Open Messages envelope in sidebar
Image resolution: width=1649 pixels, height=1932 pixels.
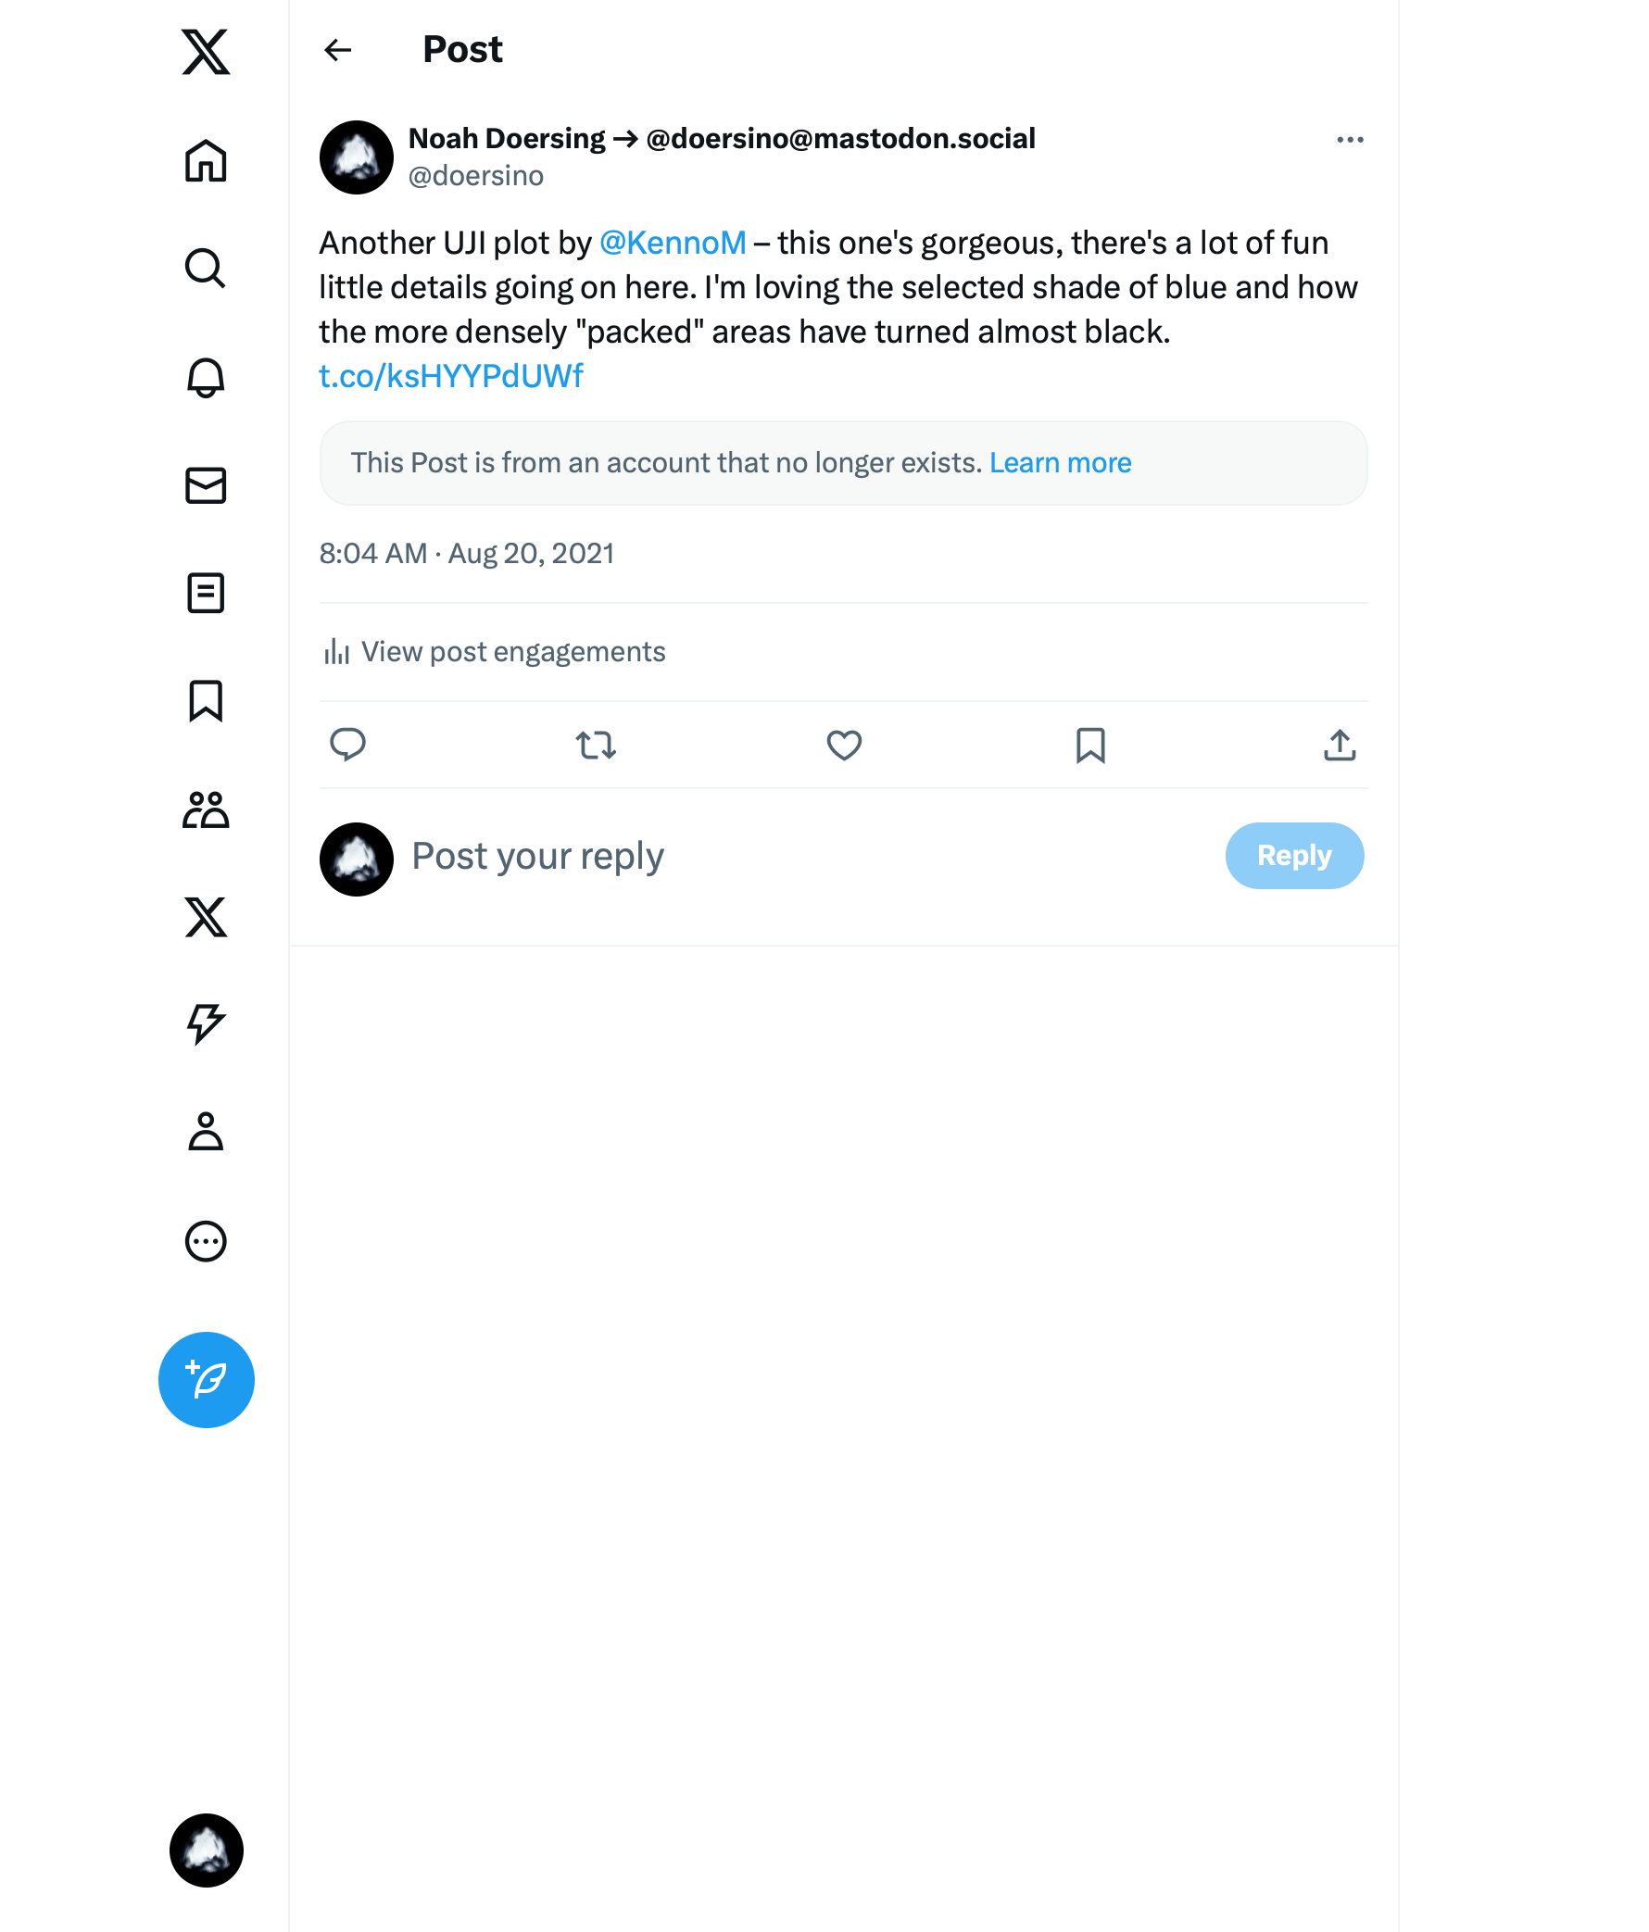pyautogui.click(x=205, y=486)
